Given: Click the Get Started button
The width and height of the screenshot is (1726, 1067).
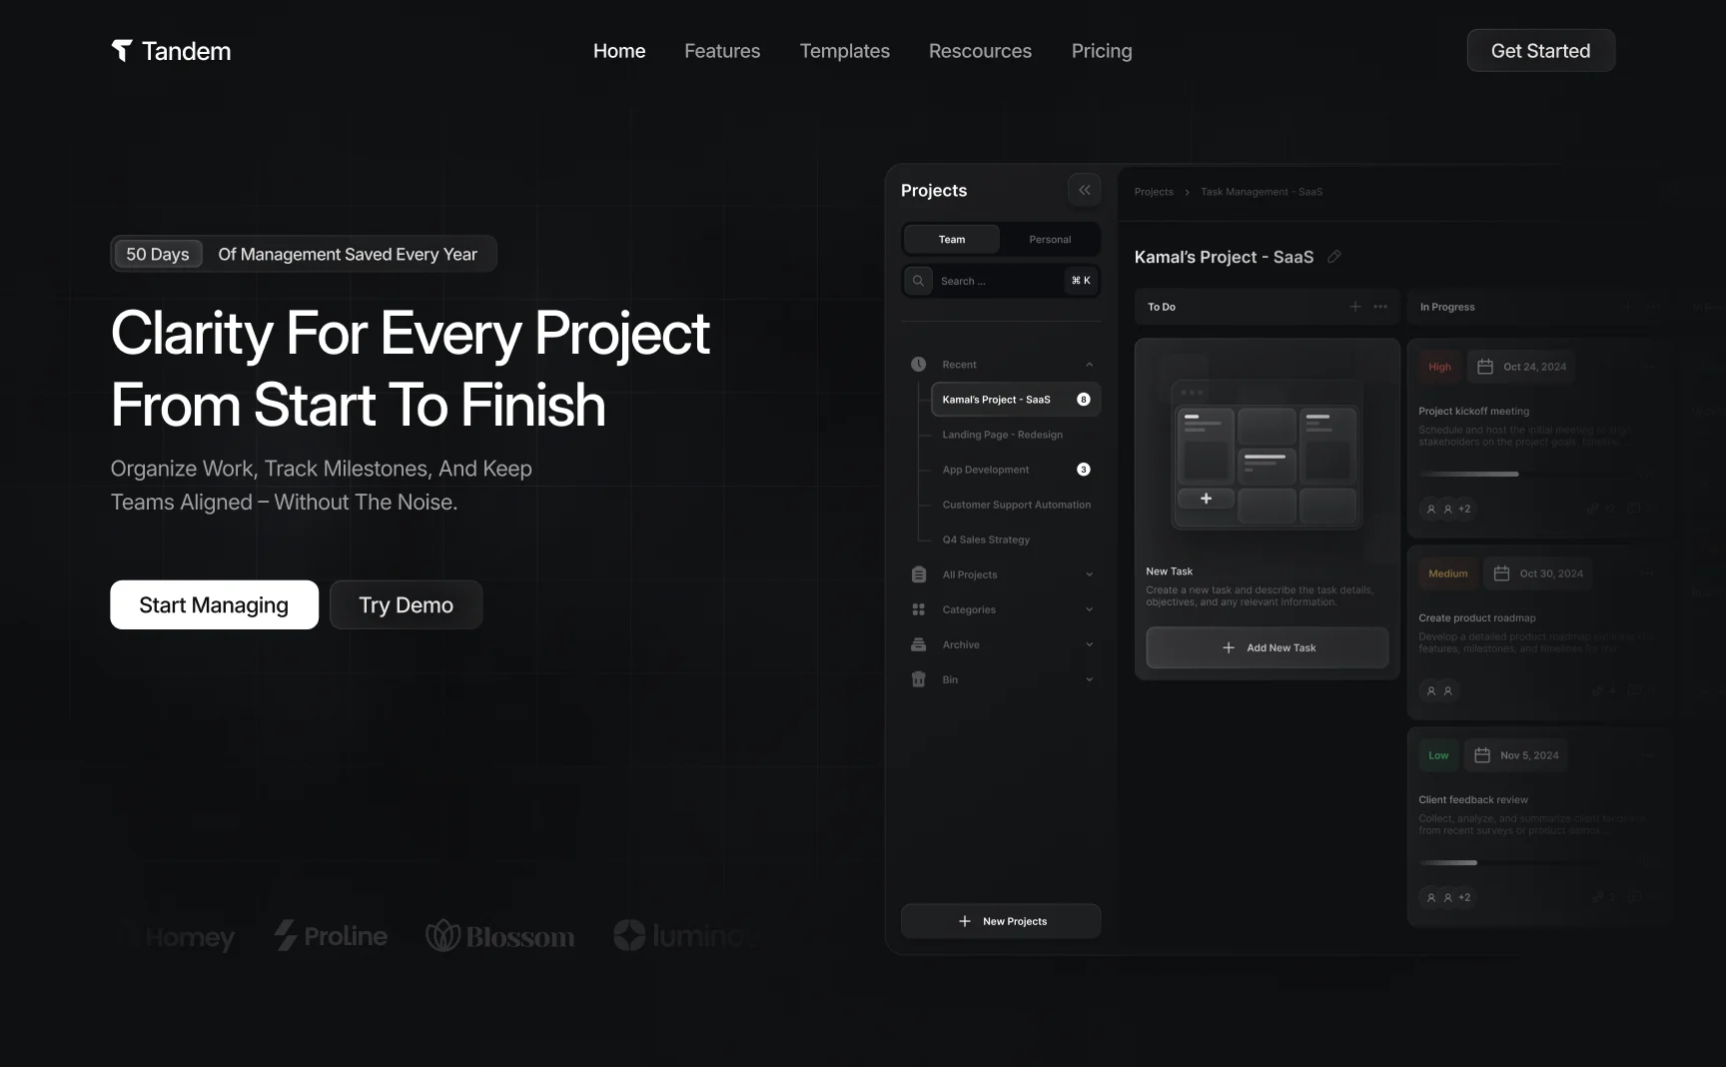Looking at the screenshot, I should [x=1540, y=51].
